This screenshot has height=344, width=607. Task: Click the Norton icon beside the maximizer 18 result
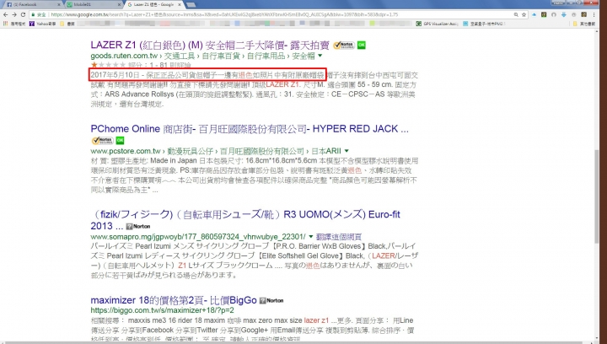point(271,300)
